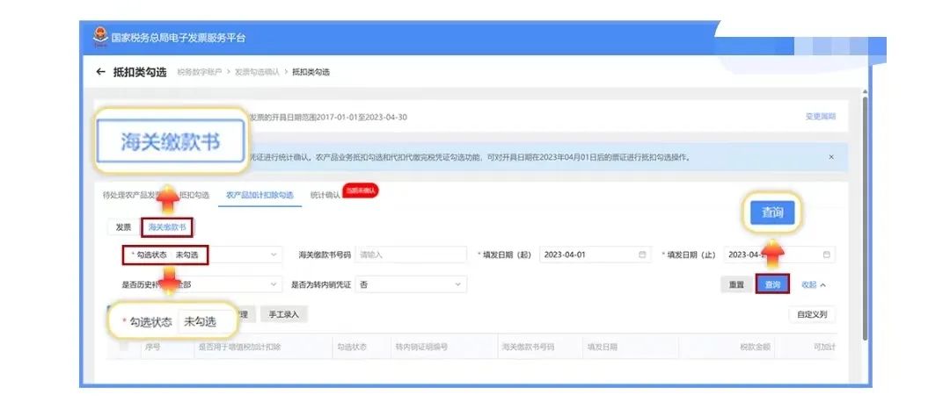950x409 pixels.
Task: Switch to the 发票 toggle button
Action: pyautogui.click(x=124, y=227)
